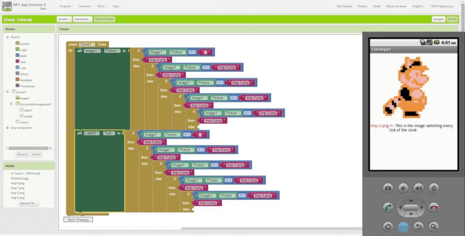Click the Delete button in Blocks panel
The height and width of the screenshot is (236, 465).
pos(36,154)
